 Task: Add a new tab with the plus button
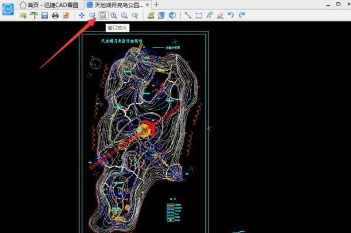pos(156,5)
